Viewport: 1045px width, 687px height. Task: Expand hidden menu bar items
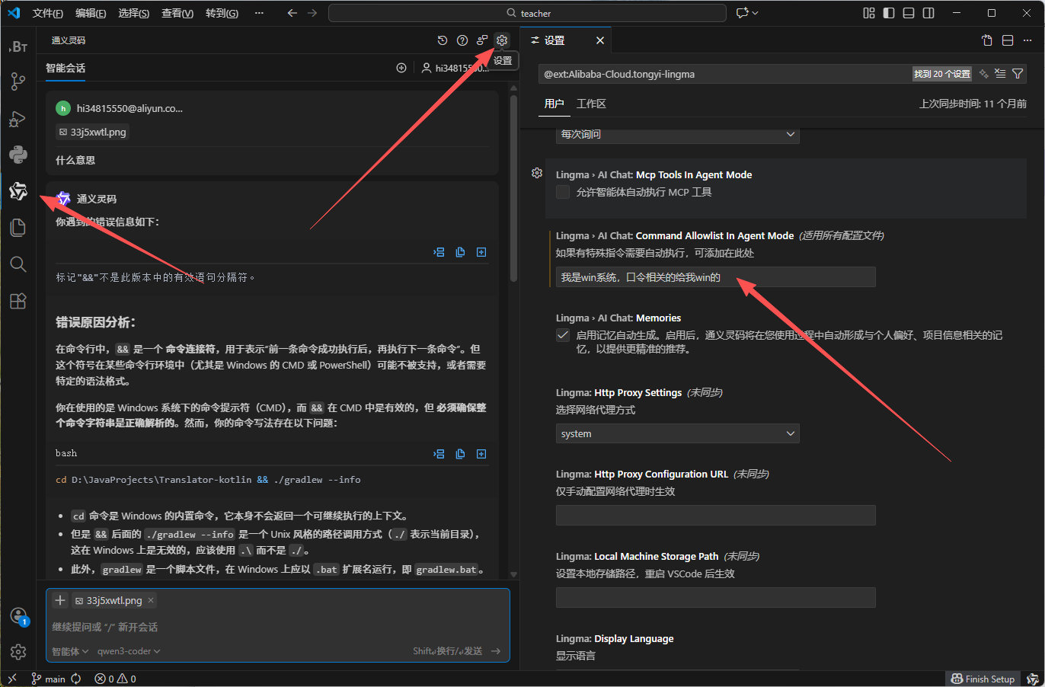259,13
